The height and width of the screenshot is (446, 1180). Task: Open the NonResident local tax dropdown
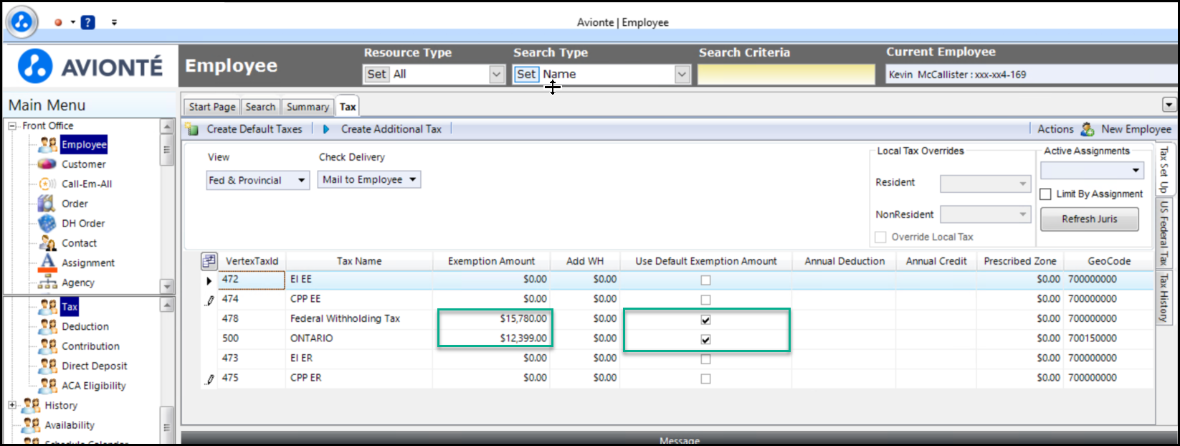click(x=986, y=214)
